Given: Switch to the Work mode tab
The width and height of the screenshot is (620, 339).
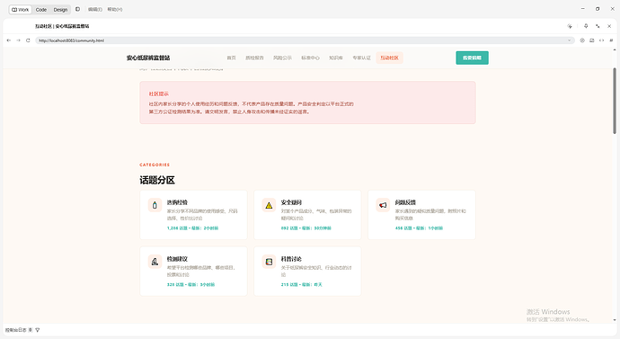Looking at the screenshot, I should point(20,10).
